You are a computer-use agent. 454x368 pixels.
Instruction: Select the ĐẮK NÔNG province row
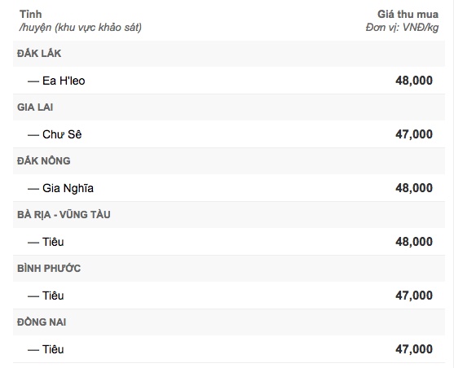pos(229,161)
